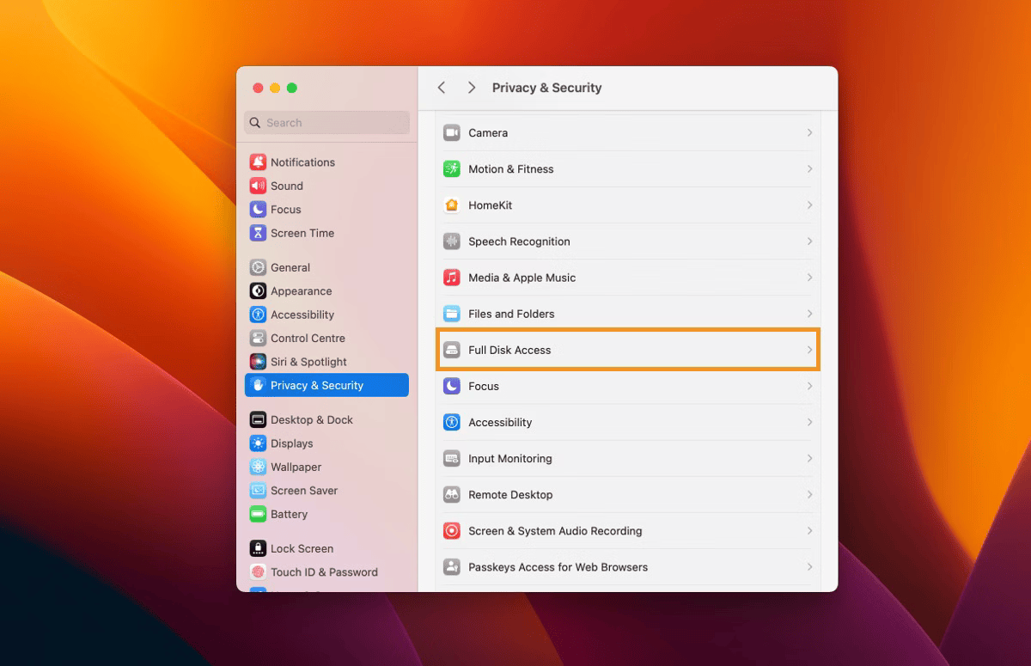
Task: Open the Lock Screen settings pane
Action: click(326, 548)
